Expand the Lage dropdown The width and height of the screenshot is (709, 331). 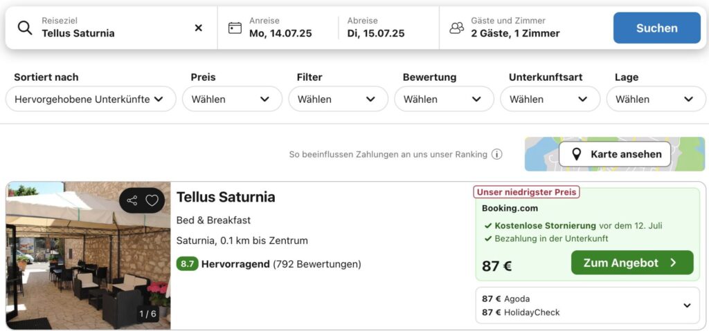[656, 99]
